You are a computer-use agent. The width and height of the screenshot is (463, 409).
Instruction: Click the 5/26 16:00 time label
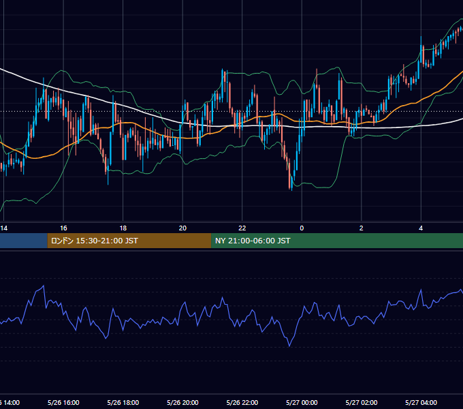click(x=63, y=402)
